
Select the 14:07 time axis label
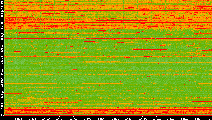tap(102, 118)
